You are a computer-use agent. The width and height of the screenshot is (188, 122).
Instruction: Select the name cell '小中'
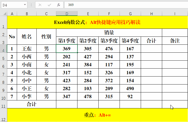coord(27,80)
